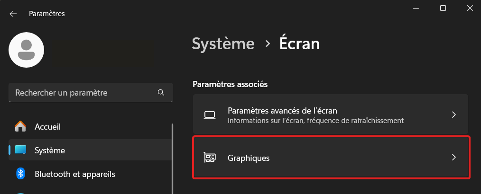The width and height of the screenshot is (481, 194).
Task: Go to Système via the breadcrumb
Action: point(223,44)
